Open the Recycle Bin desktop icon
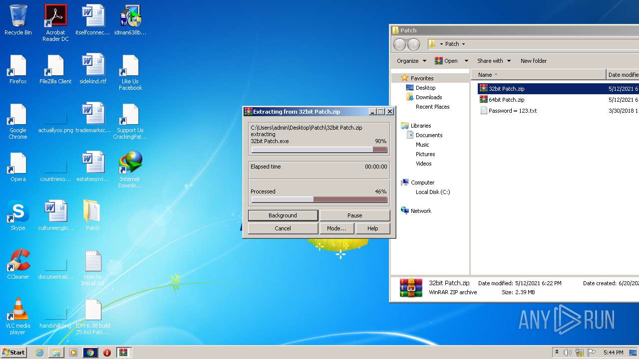The image size is (639, 359). coord(18,20)
